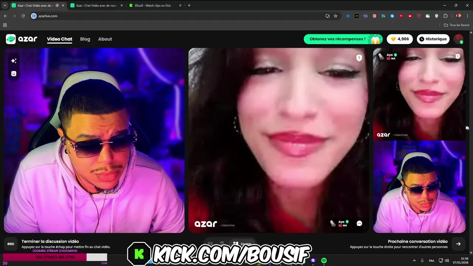The width and height of the screenshot is (473, 266).
Task: Open the shield extension icon
Action: tap(436, 16)
